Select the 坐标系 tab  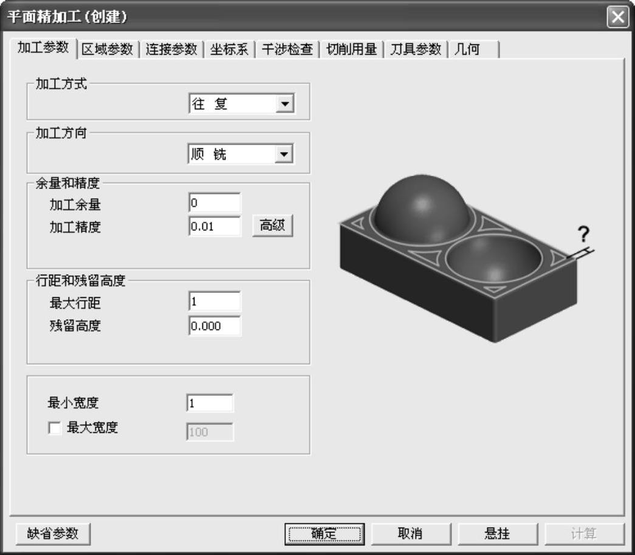229,50
